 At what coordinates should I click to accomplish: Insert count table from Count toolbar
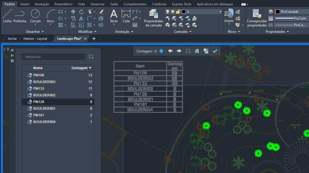tap(206, 51)
